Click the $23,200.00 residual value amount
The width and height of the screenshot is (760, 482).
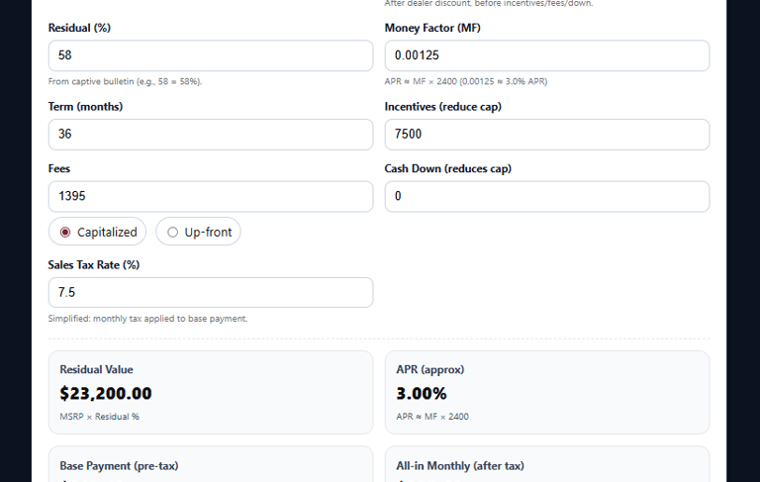click(x=106, y=393)
